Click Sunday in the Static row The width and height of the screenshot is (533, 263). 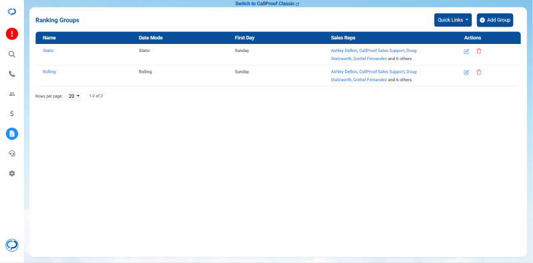point(242,51)
